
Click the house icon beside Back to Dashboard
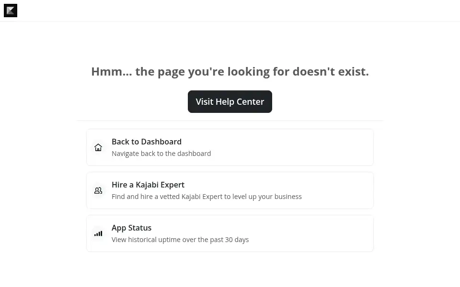click(x=98, y=147)
